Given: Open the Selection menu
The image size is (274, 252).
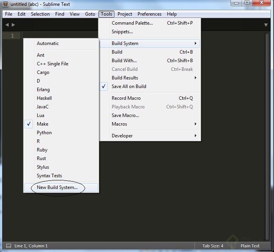Looking at the screenshot, I should (40, 14).
